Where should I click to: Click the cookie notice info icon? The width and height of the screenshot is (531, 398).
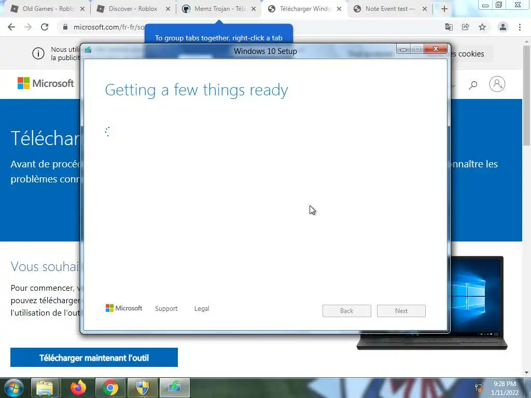tap(38, 53)
